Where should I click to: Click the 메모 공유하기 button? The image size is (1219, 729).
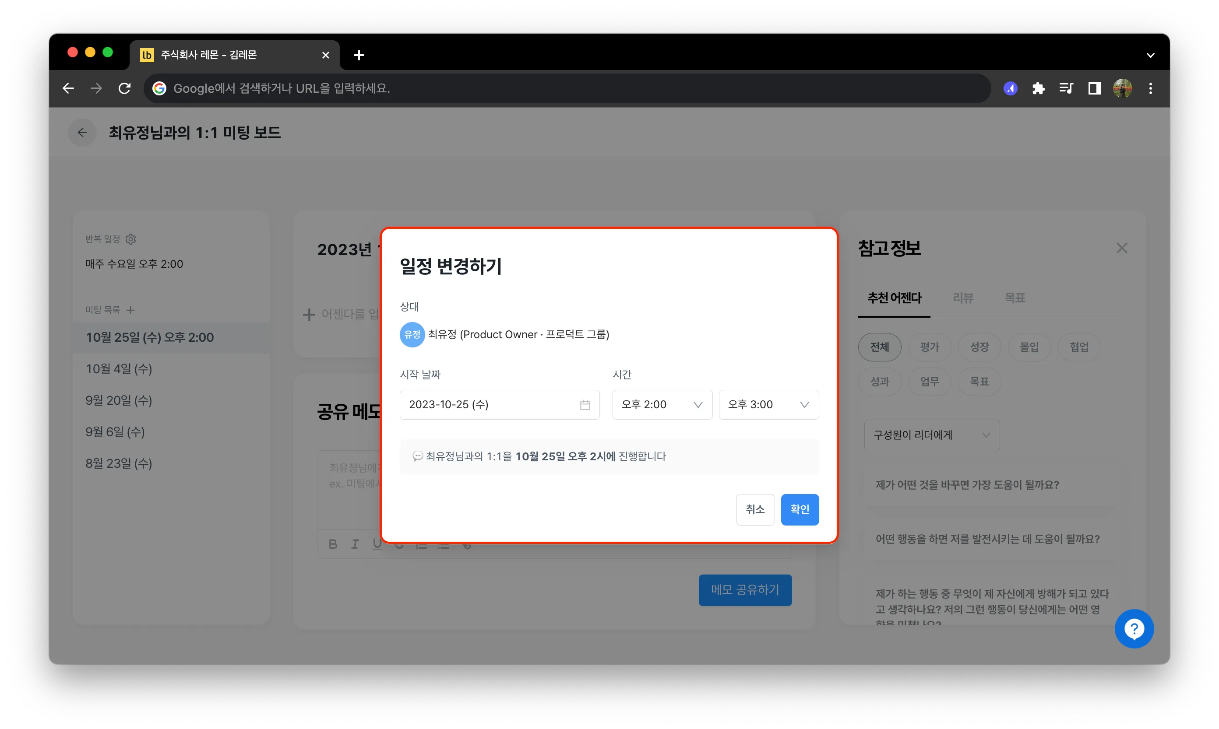tap(745, 590)
